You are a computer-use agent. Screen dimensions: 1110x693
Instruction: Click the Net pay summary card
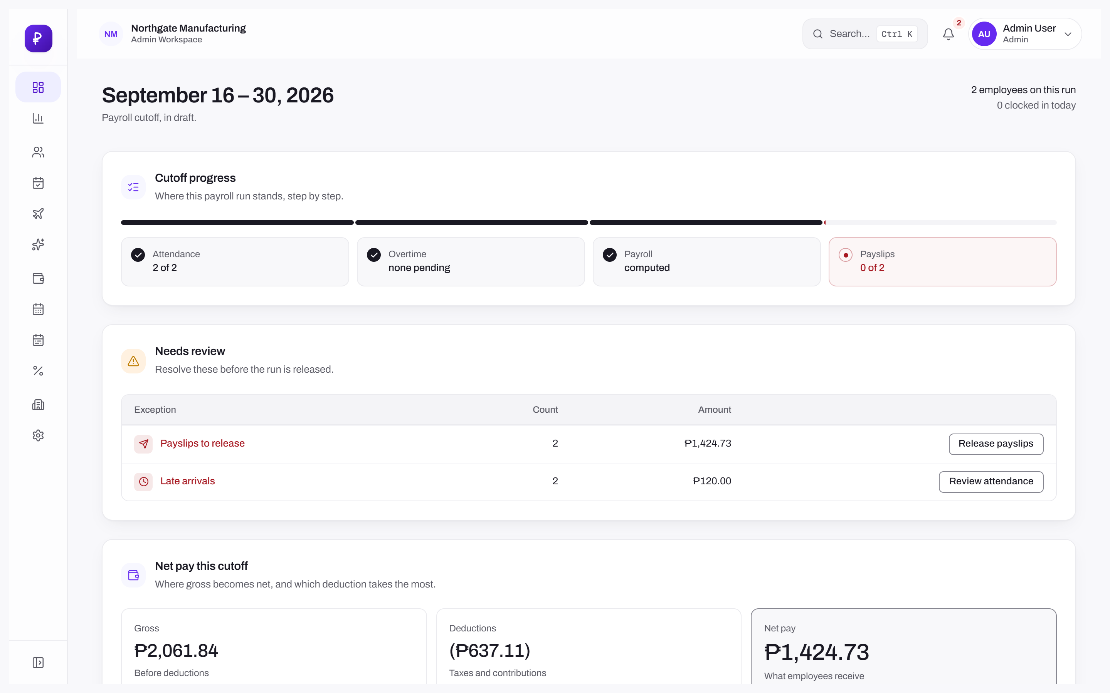(903, 646)
